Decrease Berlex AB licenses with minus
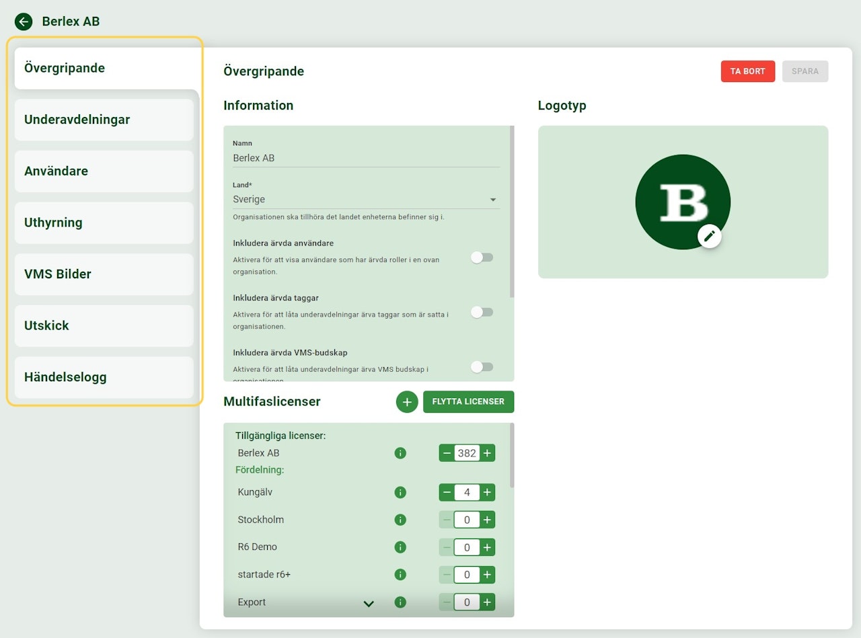This screenshot has width=861, height=638. coord(447,453)
